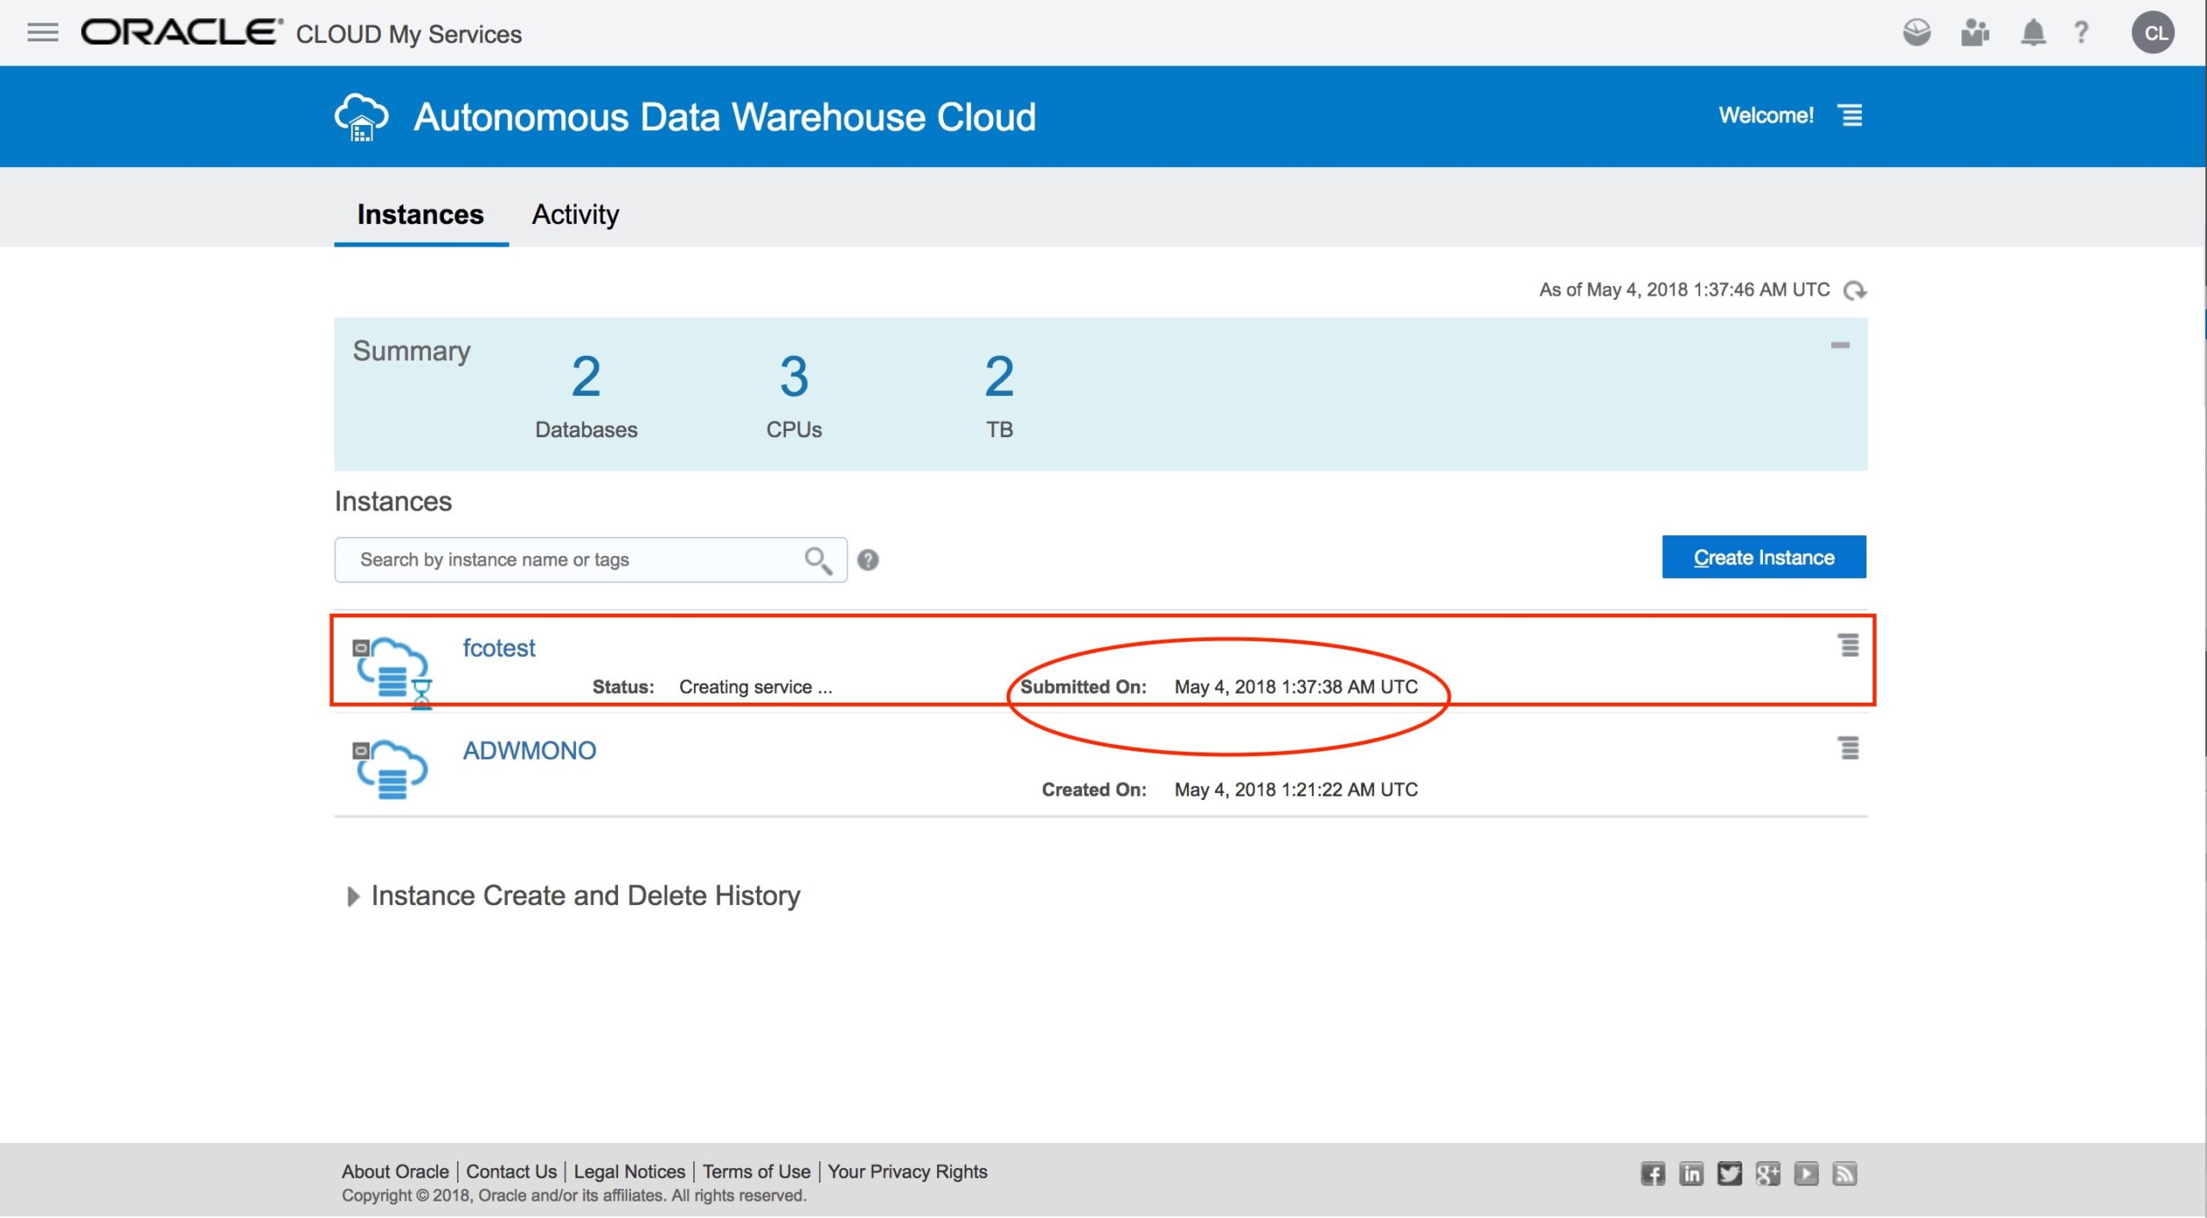Open the help question mark icon

(x=2081, y=33)
